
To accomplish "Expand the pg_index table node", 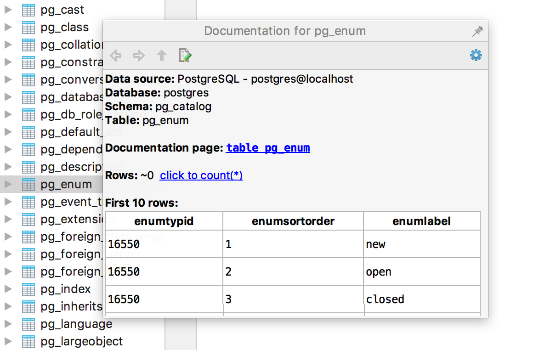I will [8, 289].
